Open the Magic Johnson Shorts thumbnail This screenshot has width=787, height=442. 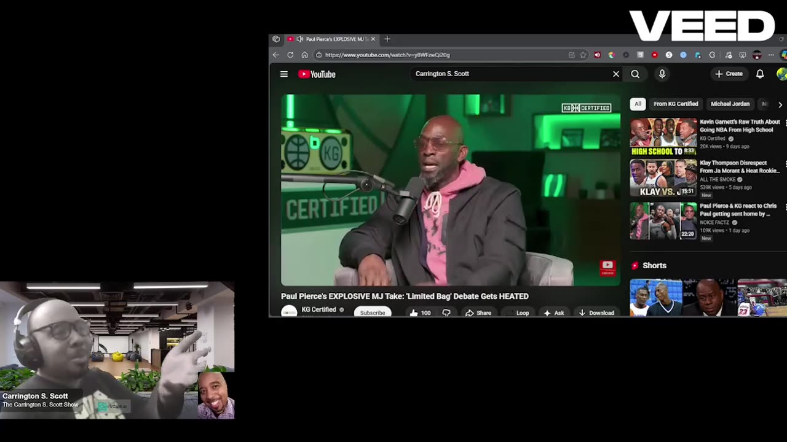point(710,298)
